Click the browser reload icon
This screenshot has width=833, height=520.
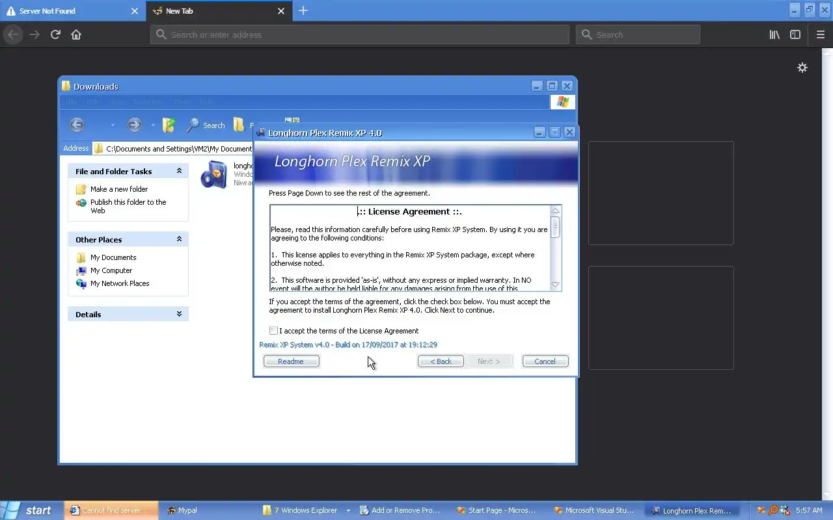click(55, 34)
